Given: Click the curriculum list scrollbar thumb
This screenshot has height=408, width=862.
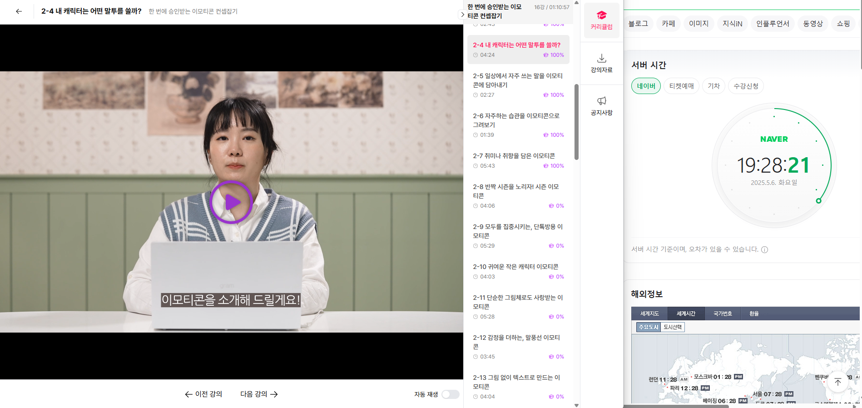Looking at the screenshot, I should tap(576, 122).
